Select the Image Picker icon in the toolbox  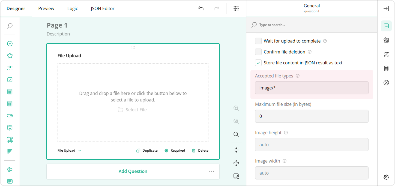[x=10, y=139]
